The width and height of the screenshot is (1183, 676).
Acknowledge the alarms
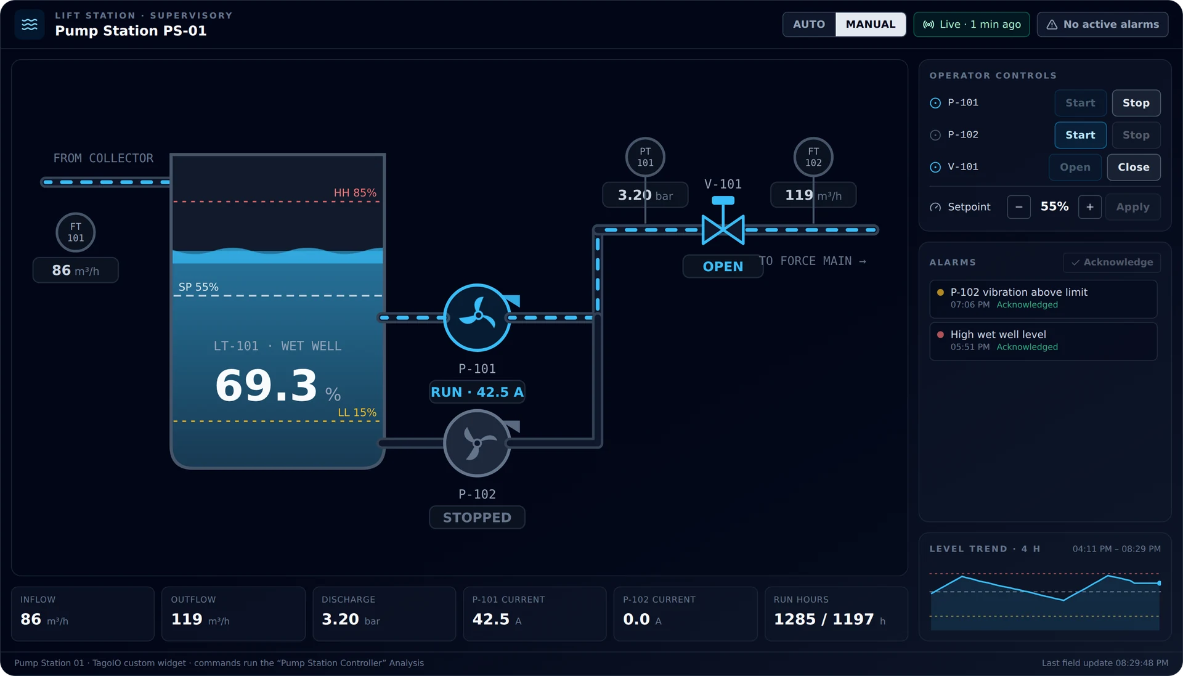click(x=1112, y=263)
